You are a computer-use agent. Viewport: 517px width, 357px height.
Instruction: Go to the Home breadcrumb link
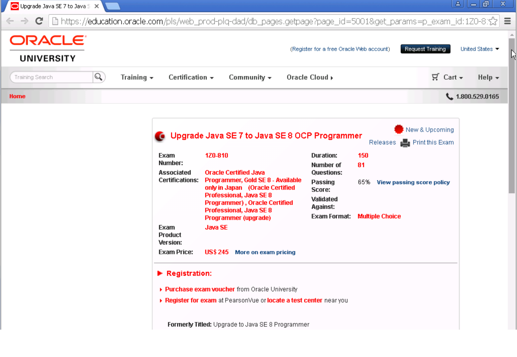(x=17, y=96)
